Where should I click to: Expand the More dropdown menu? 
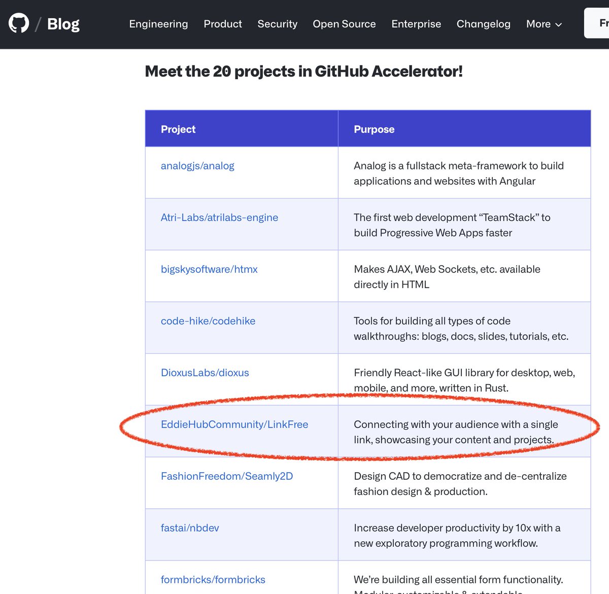[544, 24]
